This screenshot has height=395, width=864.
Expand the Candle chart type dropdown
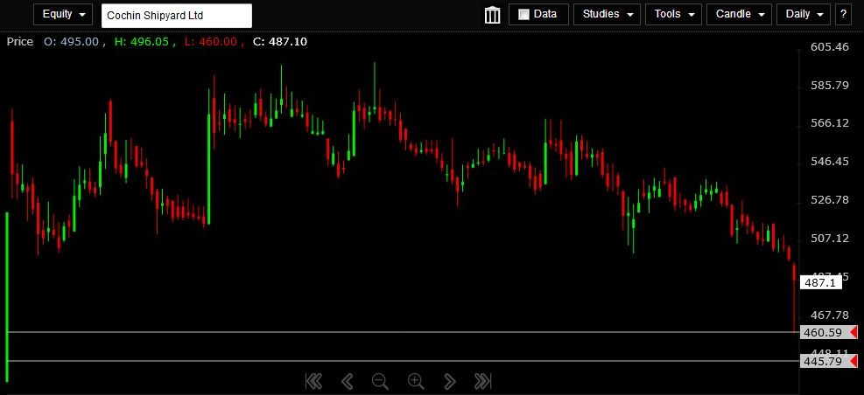[739, 15]
